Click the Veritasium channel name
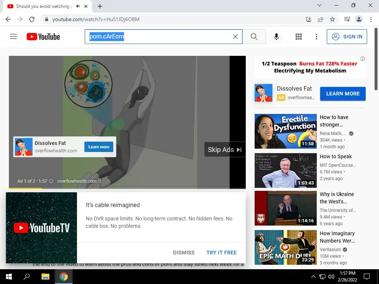Screen dimensions: 379x284 tap(330, 250)
